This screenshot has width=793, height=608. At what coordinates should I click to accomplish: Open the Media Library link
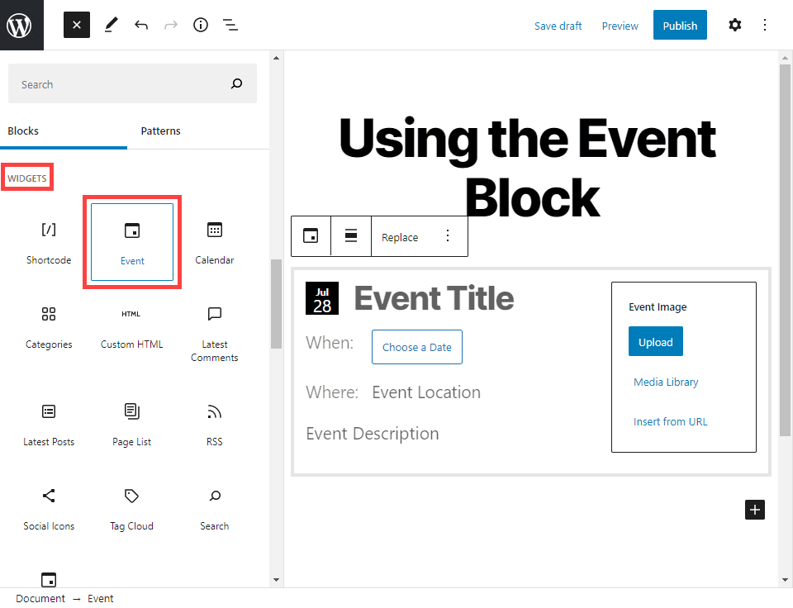click(x=665, y=382)
